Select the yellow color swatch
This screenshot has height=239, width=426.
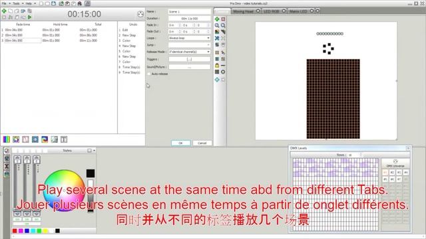(45, 231)
